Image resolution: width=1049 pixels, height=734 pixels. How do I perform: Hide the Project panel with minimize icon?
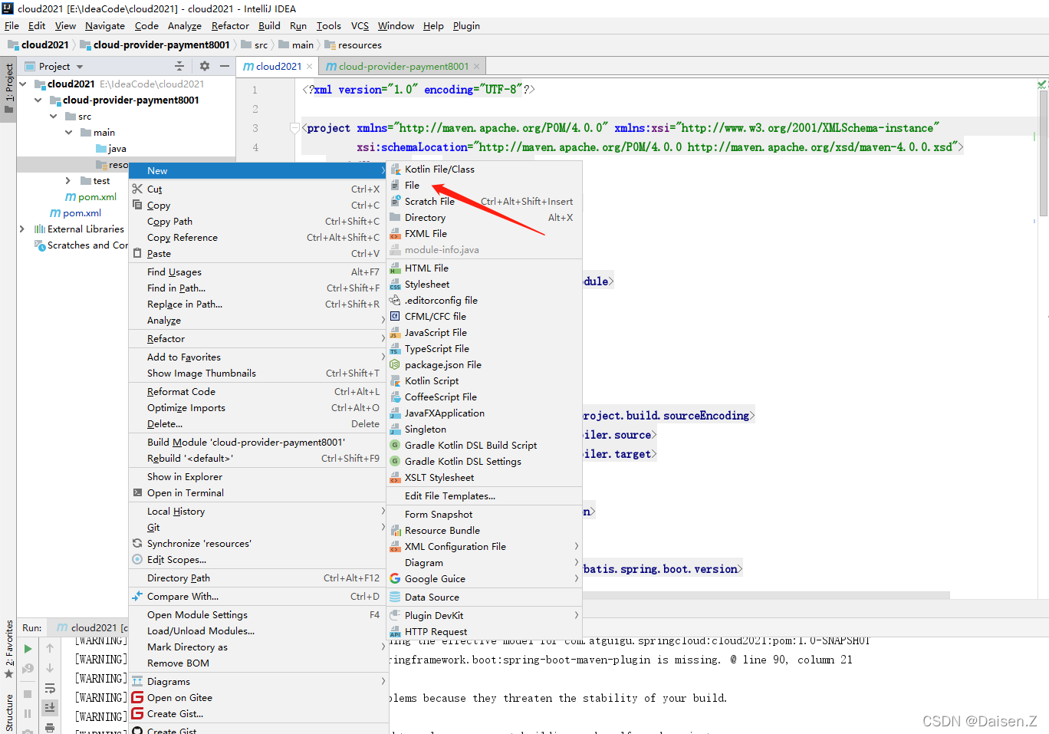[225, 66]
